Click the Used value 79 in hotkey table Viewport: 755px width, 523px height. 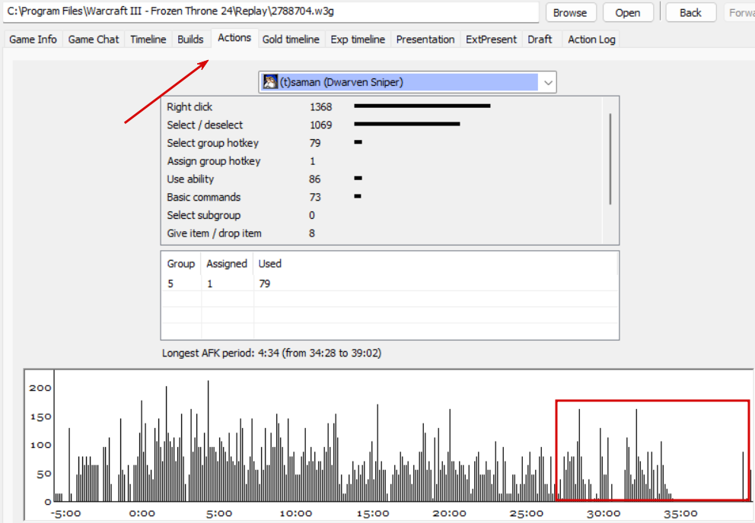coord(264,284)
